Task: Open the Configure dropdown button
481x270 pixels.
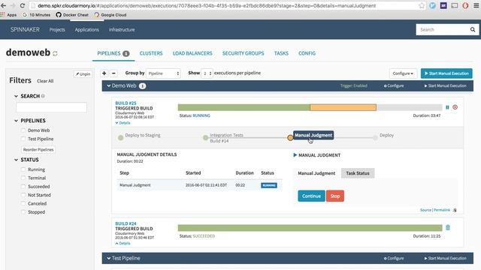Action: [x=403, y=73]
